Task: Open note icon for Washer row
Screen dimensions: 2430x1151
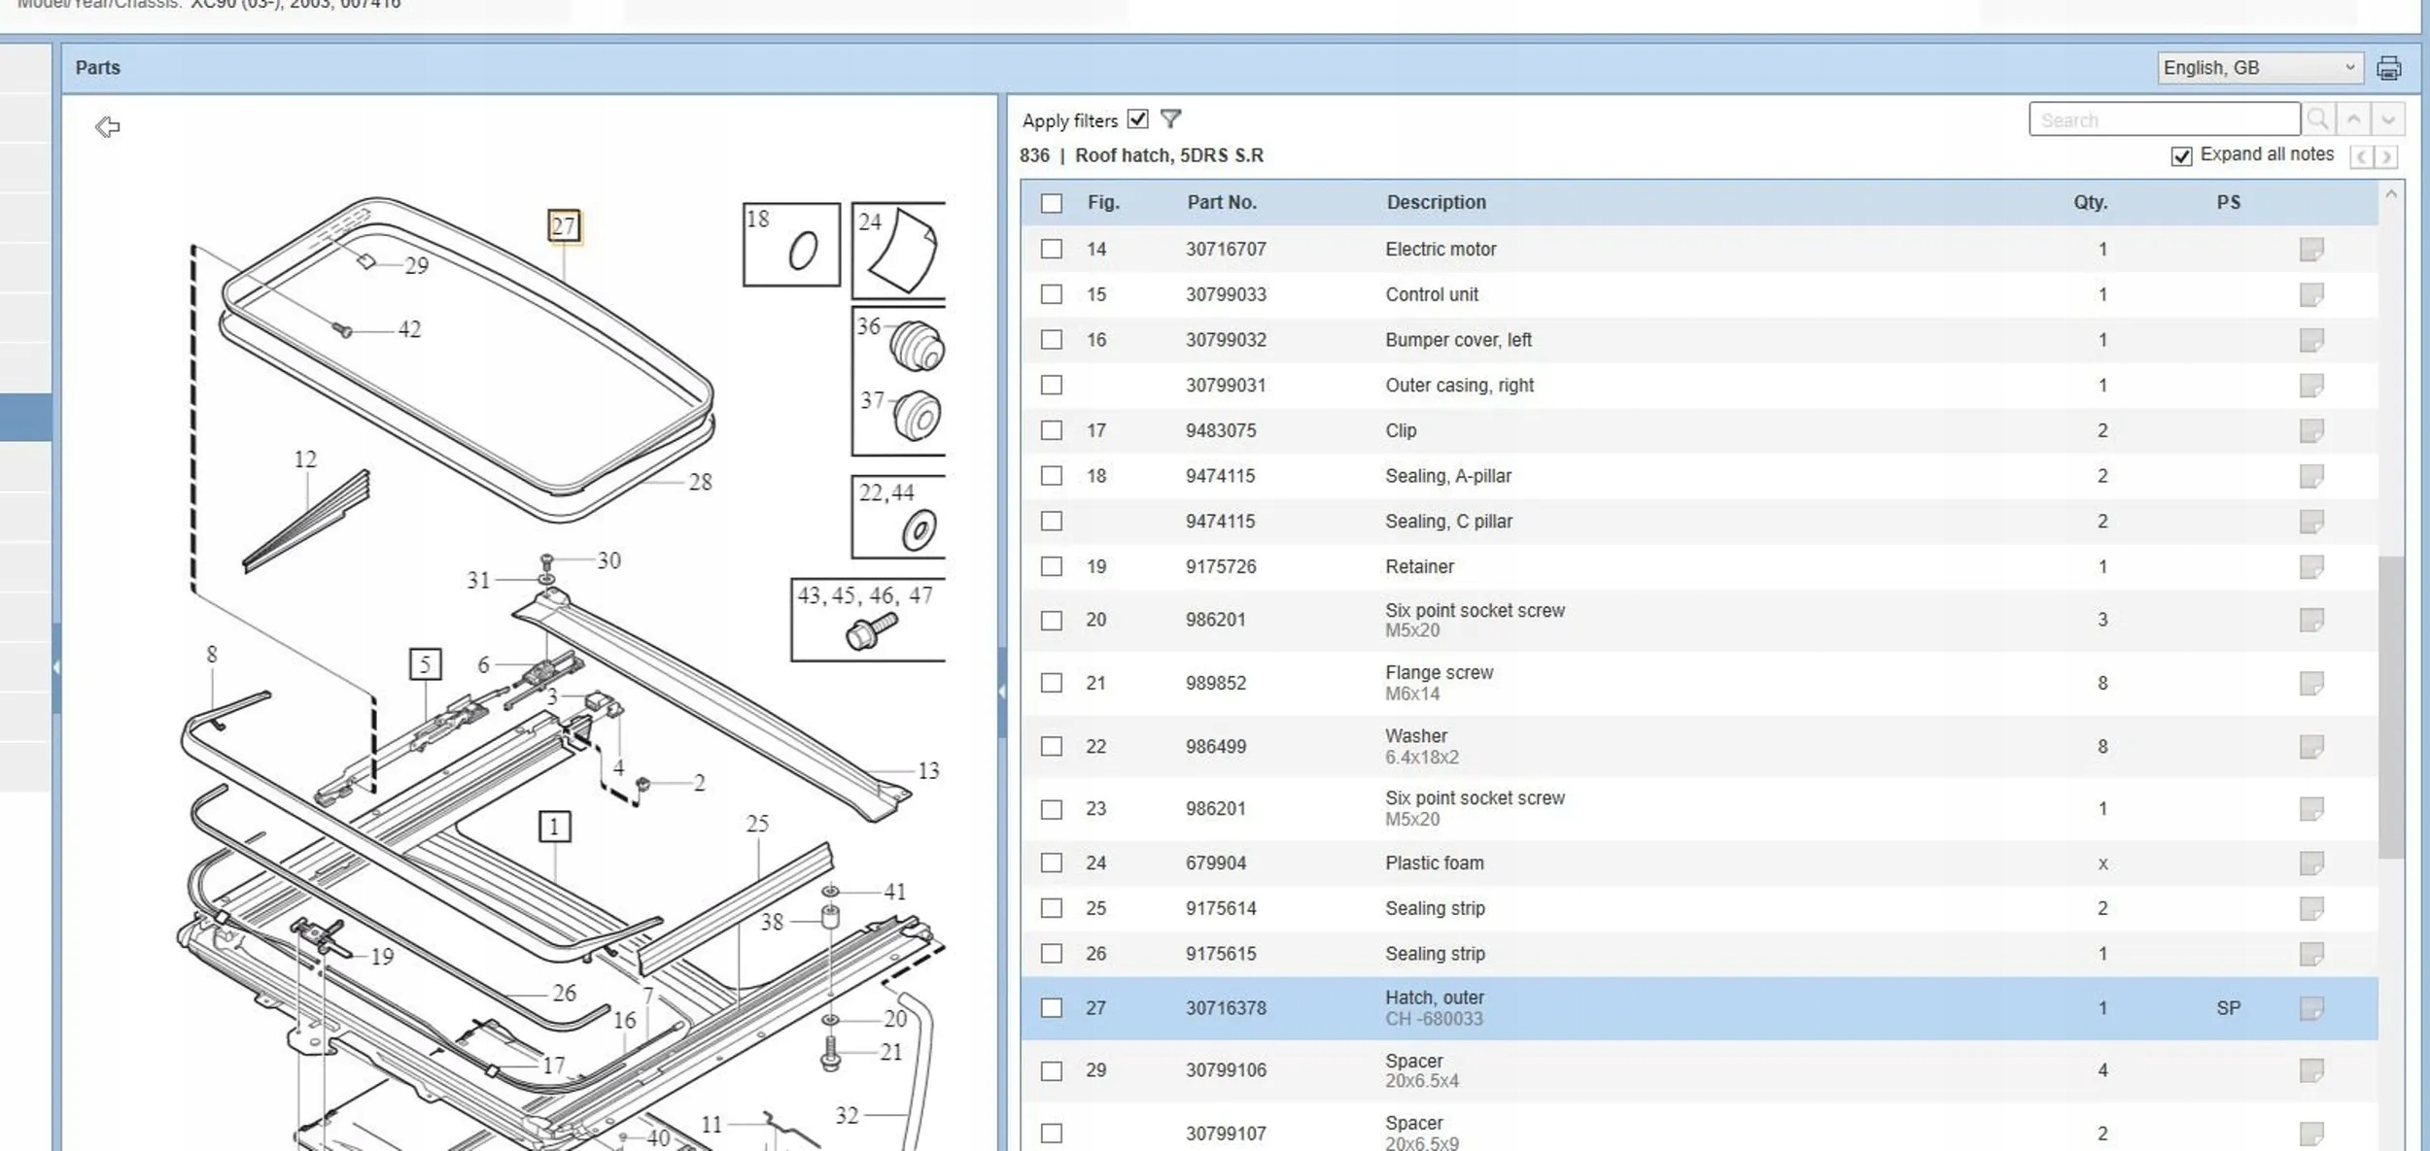Action: [x=2311, y=746]
